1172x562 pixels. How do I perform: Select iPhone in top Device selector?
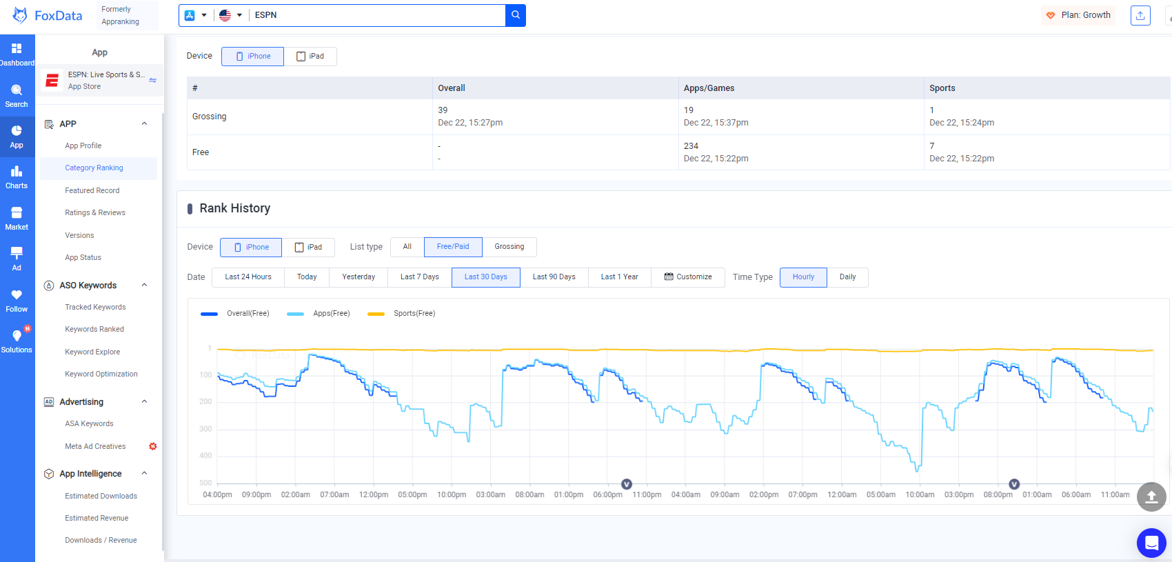(x=252, y=57)
